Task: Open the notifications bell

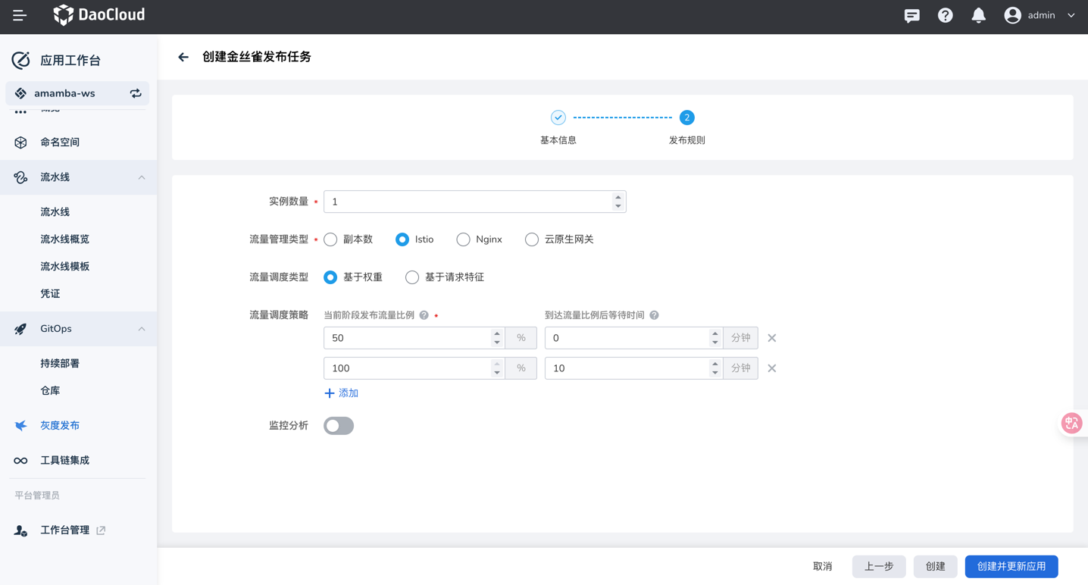Action: [978, 15]
